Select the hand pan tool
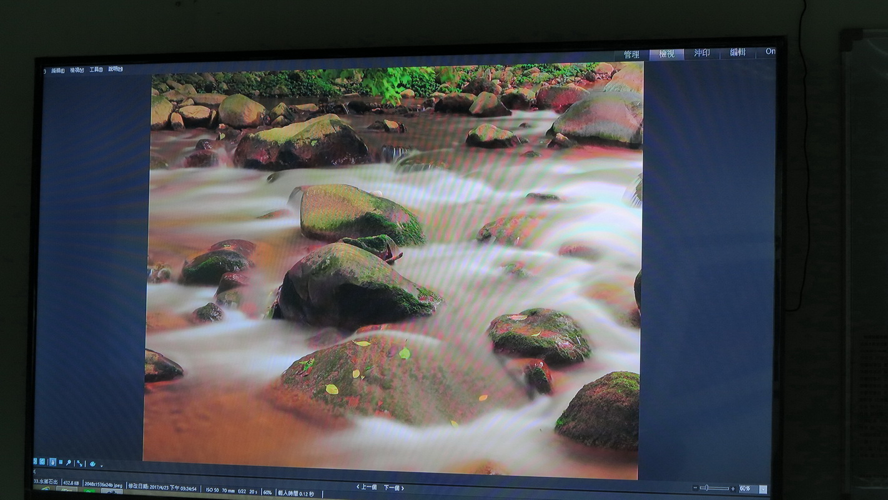 click(x=52, y=462)
